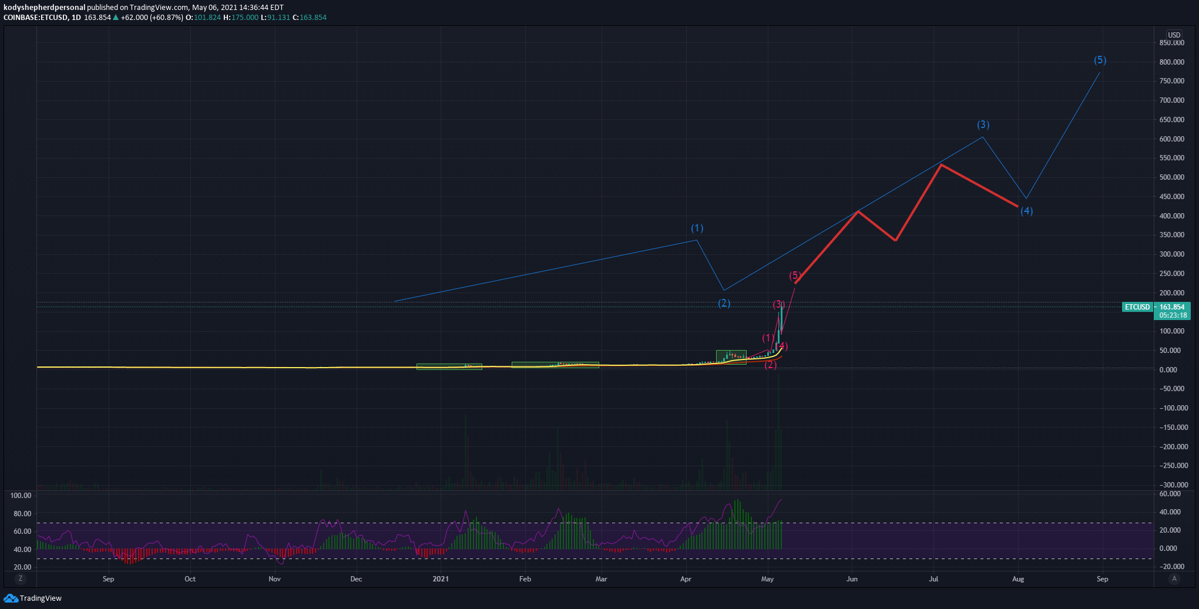Click the 163.854 current price label

(1172, 307)
